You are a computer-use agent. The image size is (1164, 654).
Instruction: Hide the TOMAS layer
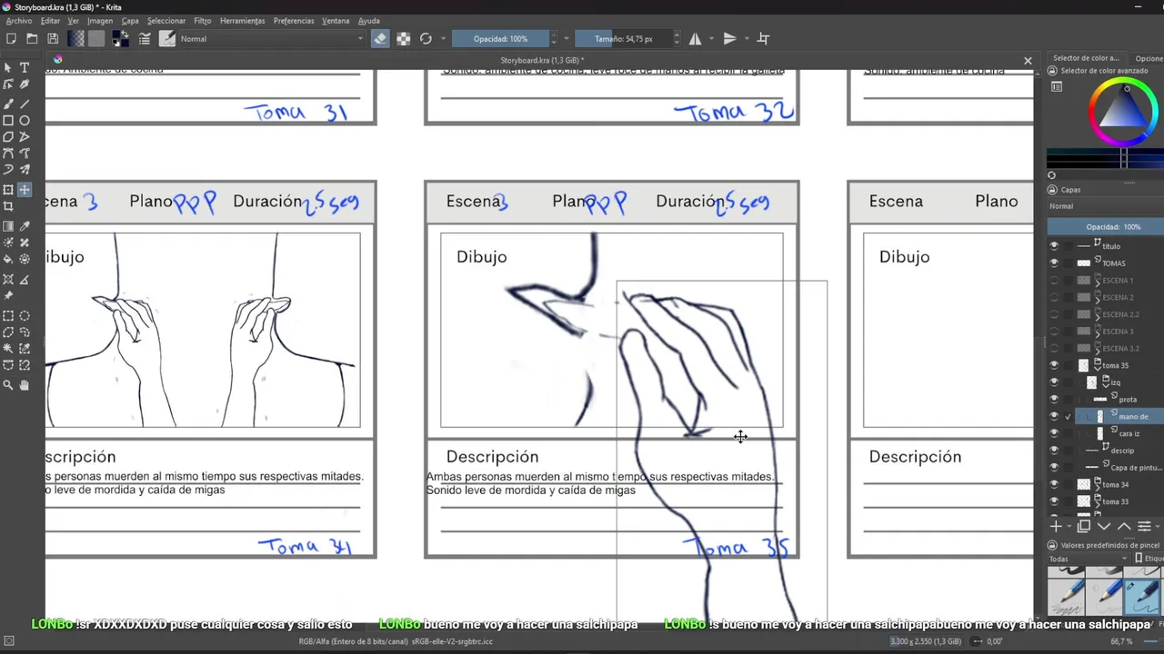(x=1054, y=263)
